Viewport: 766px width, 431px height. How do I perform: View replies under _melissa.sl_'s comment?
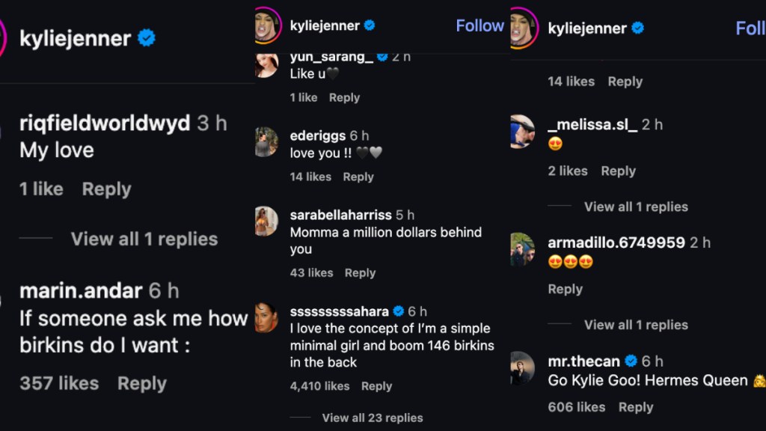pos(636,207)
